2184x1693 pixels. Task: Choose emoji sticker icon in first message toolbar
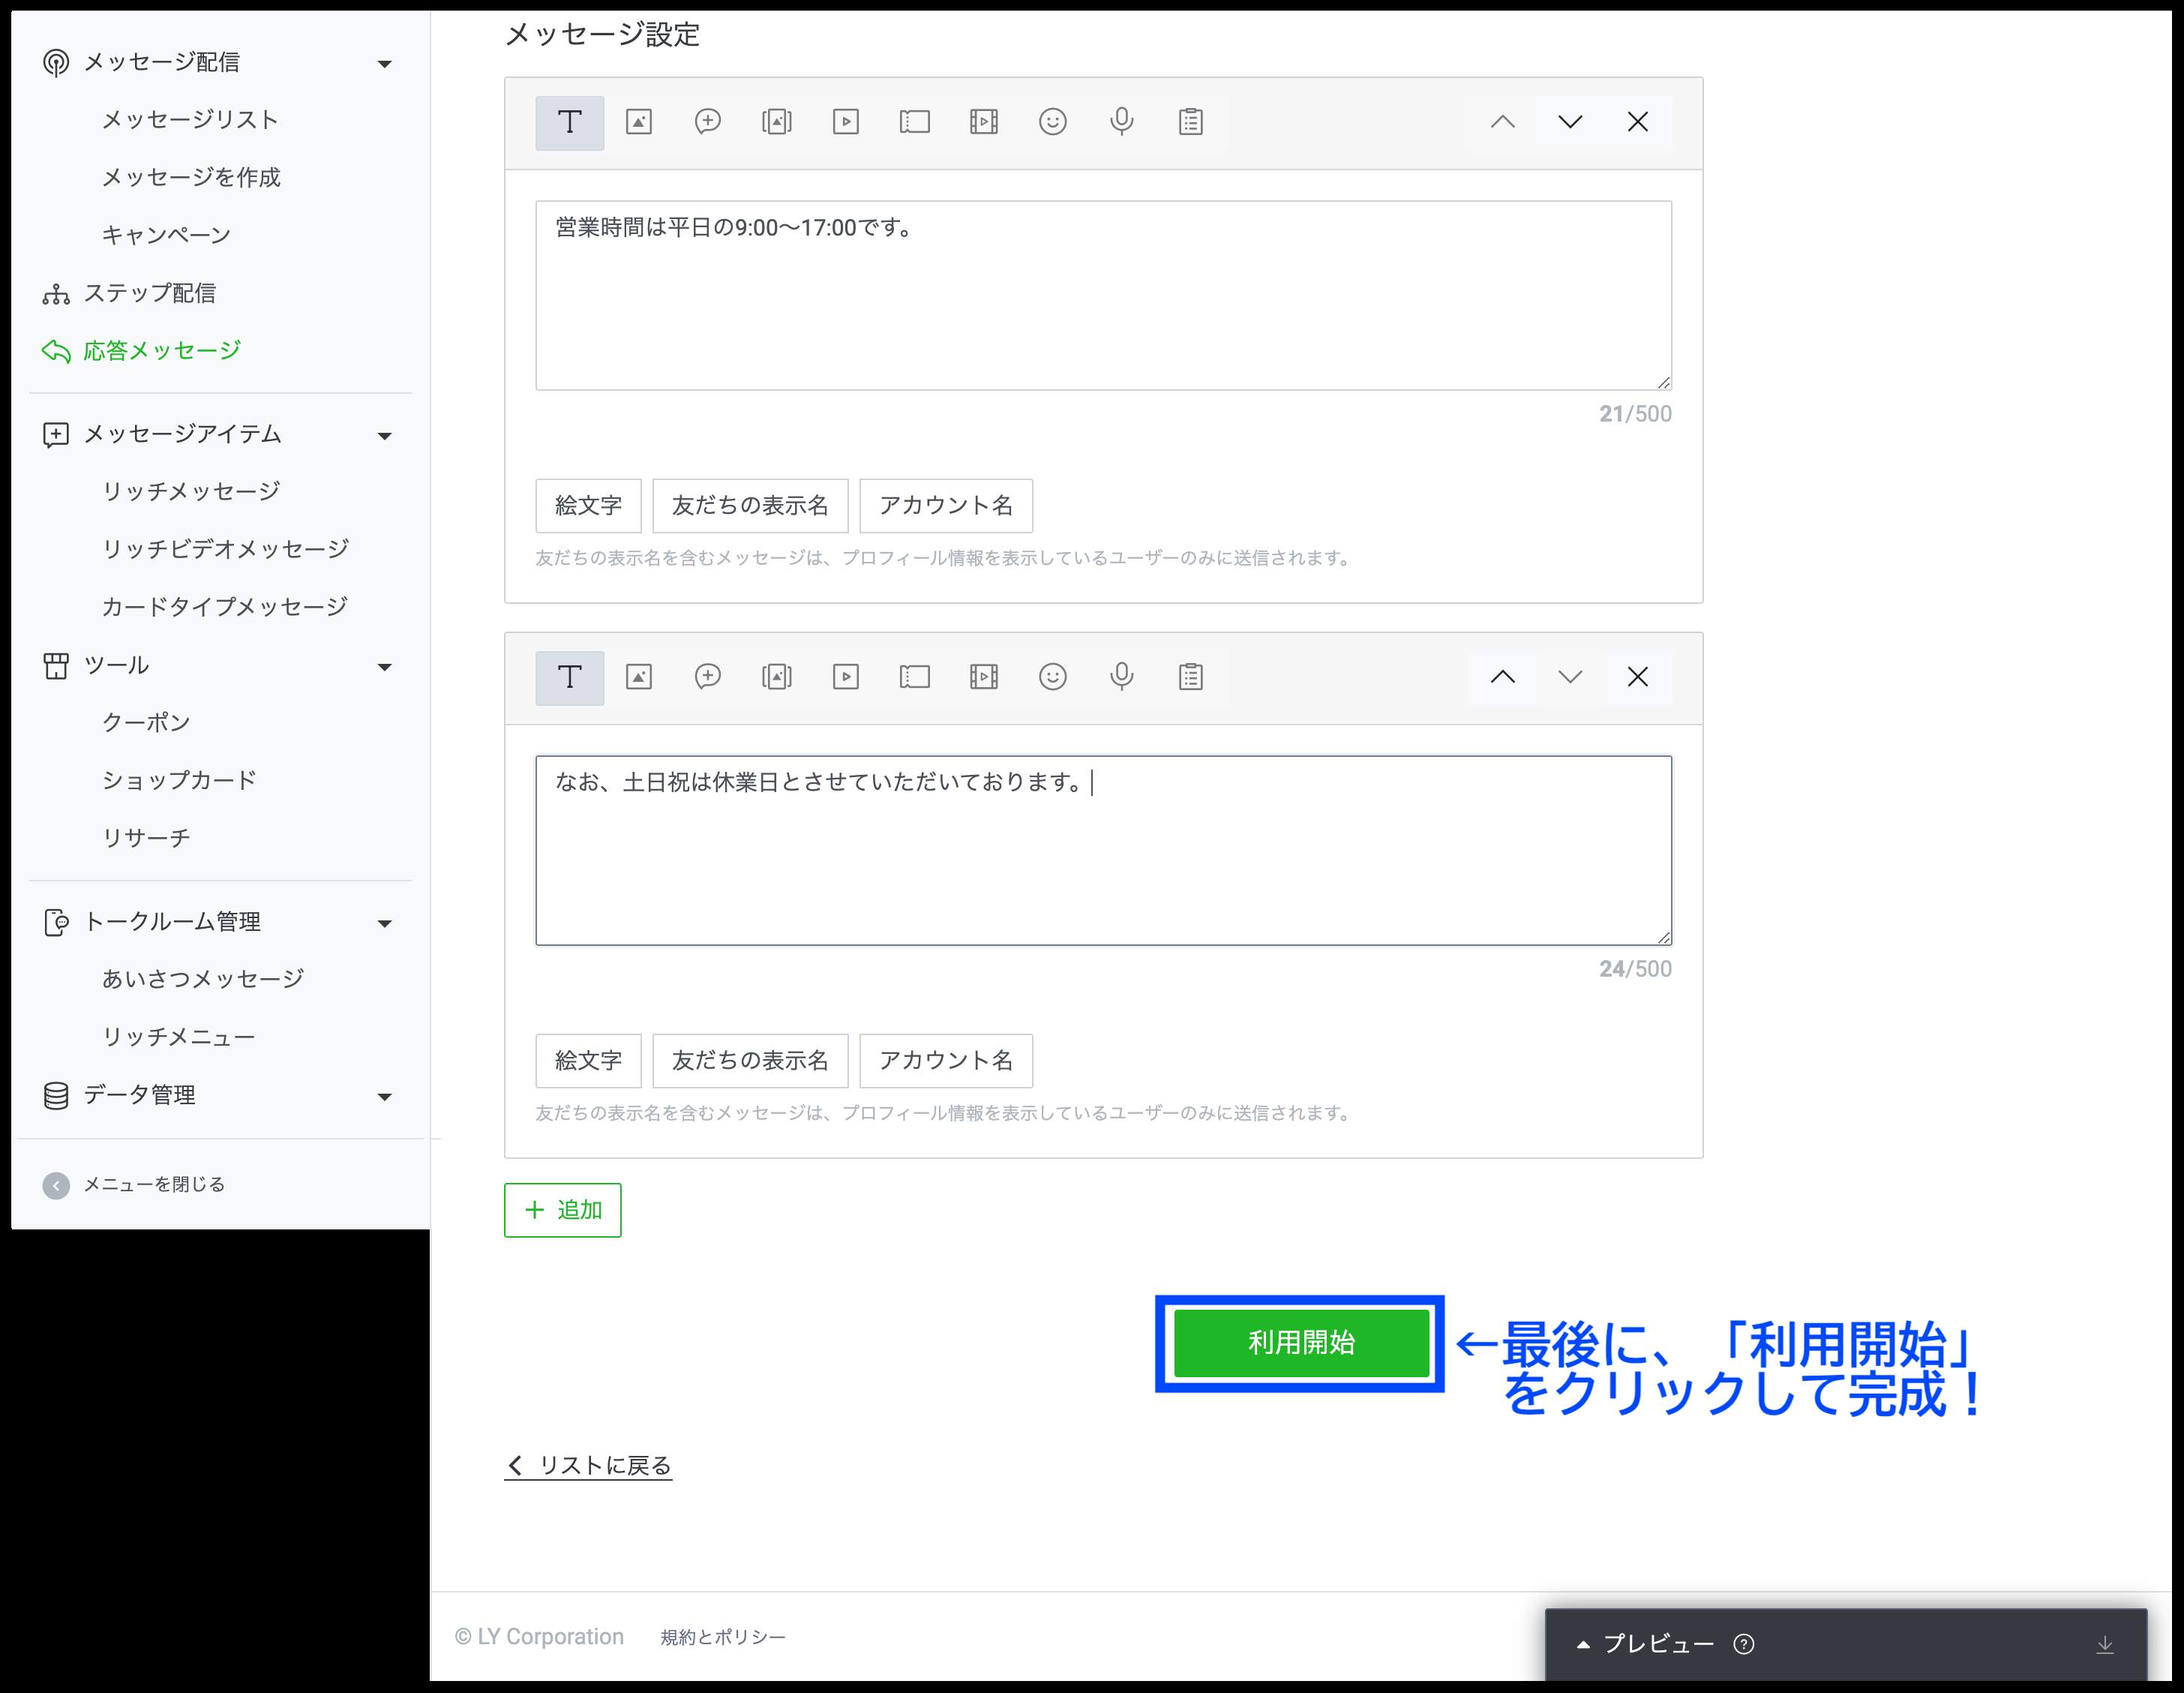(x=1052, y=122)
